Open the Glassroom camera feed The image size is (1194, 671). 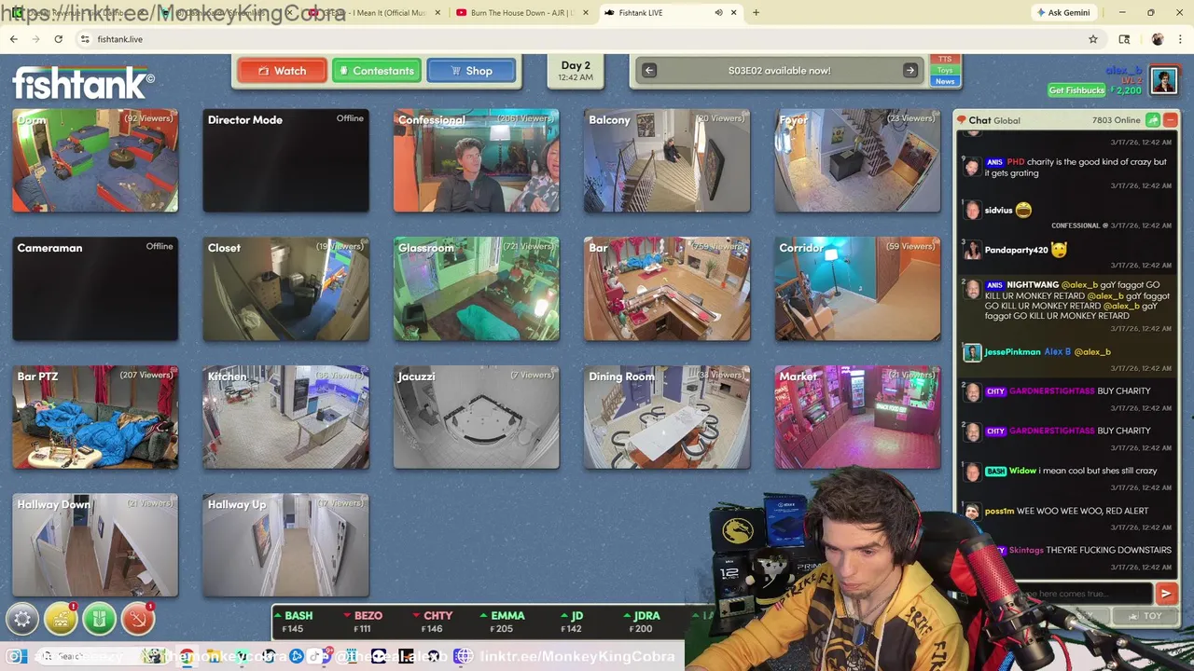coord(477,289)
